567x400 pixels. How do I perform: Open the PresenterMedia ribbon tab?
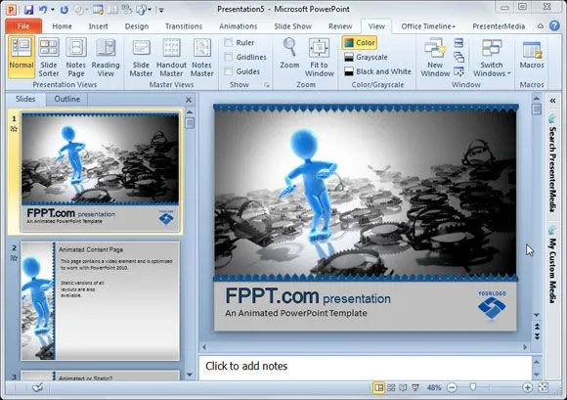click(499, 26)
